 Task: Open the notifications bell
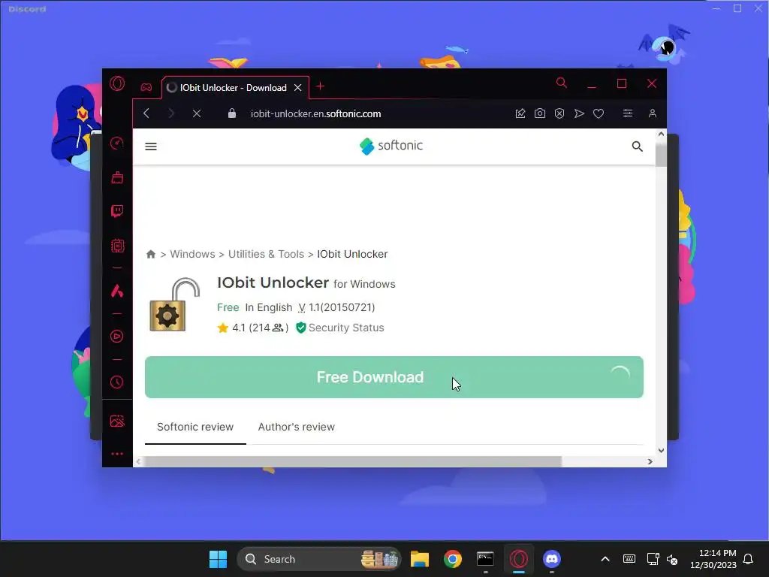pyautogui.click(x=749, y=559)
